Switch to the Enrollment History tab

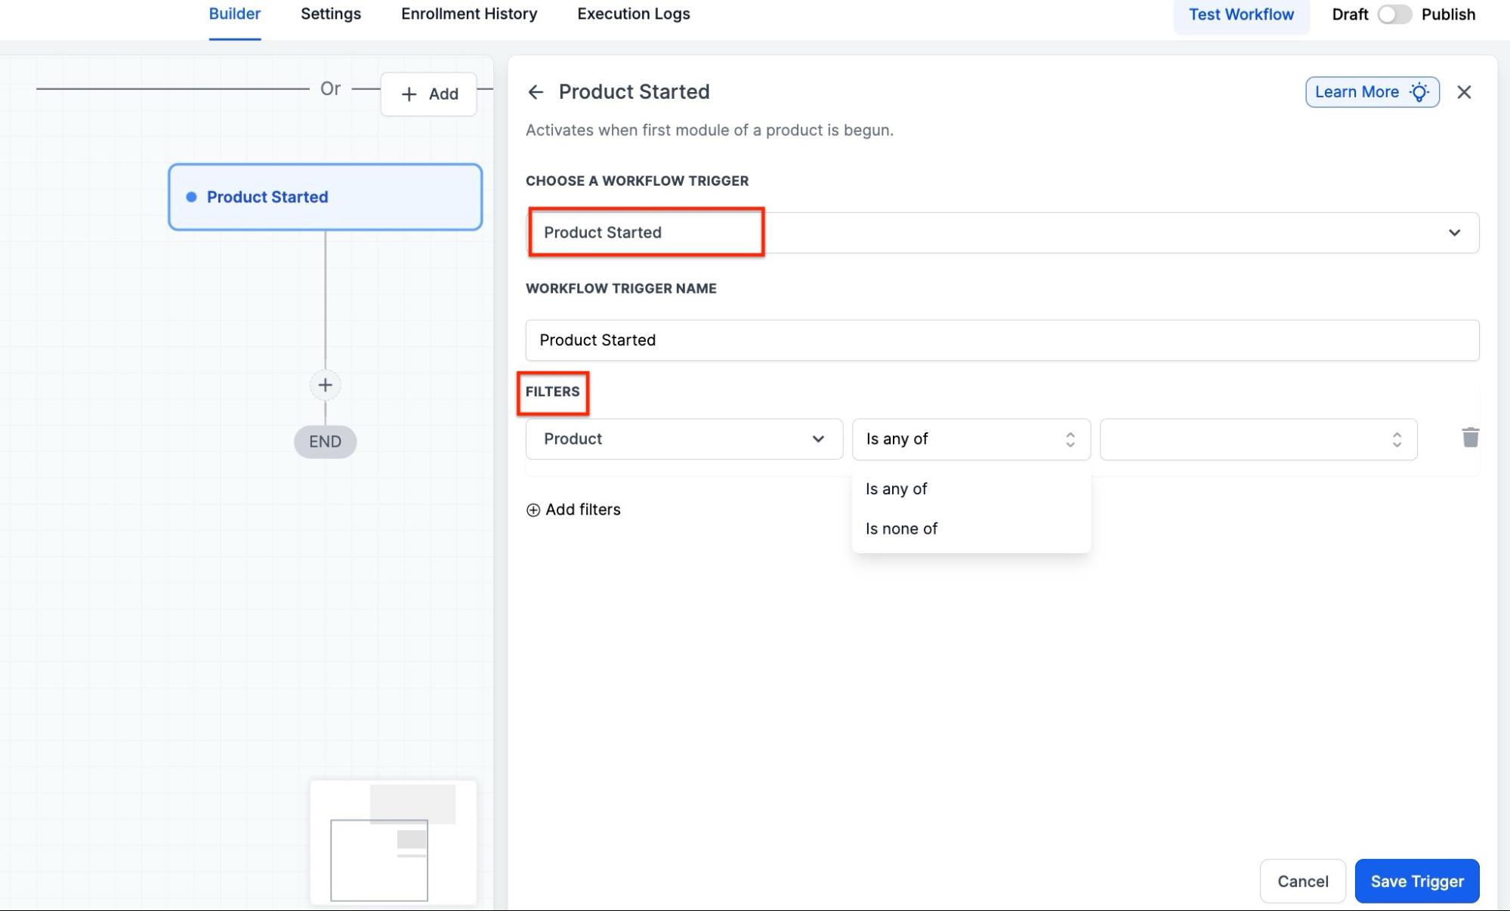click(469, 14)
